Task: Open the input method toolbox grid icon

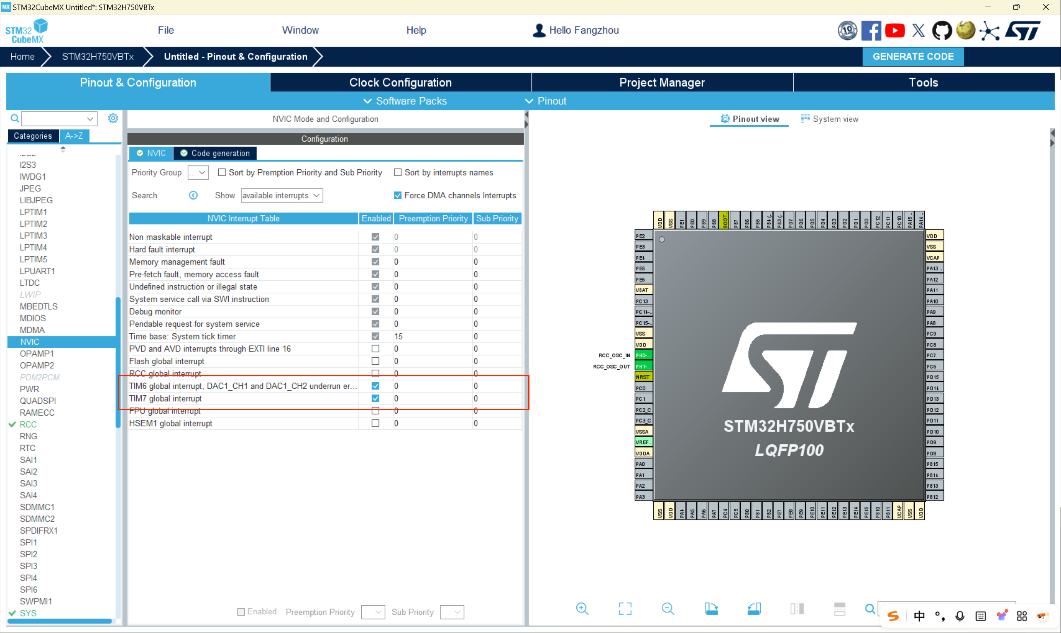Action: click(x=1022, y=616)
